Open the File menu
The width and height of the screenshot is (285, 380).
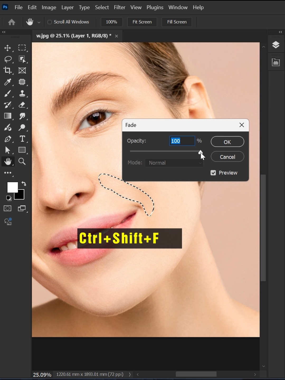tap(18, 7)
